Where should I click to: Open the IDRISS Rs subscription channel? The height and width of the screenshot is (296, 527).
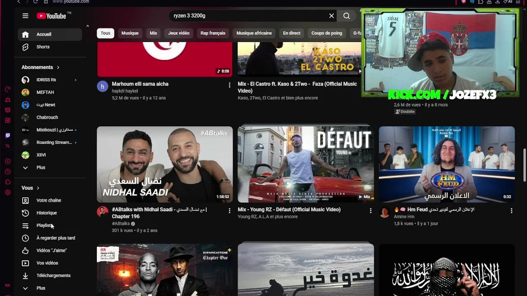(x=50, y=80)
